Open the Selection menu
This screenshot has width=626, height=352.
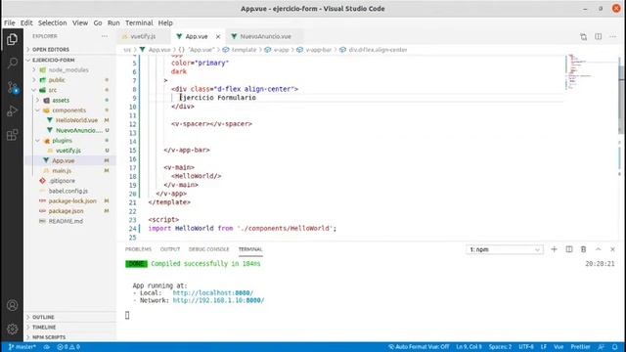click(x=52, y=23)
